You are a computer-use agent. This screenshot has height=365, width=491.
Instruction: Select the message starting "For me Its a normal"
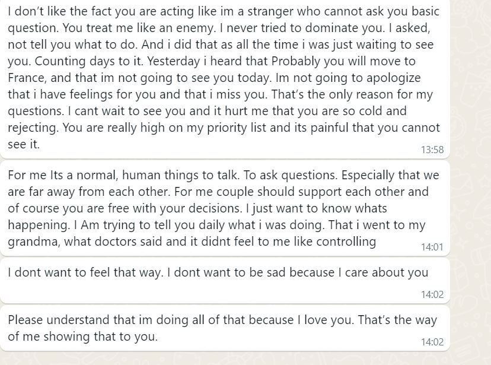coord(225,208)
